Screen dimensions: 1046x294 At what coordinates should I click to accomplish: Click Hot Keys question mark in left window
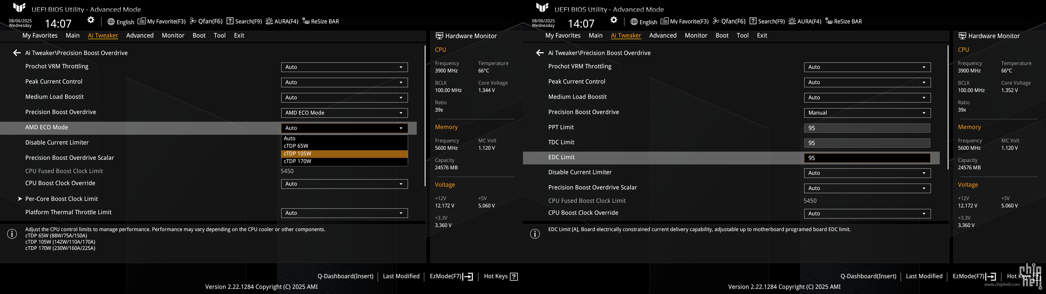514,277
